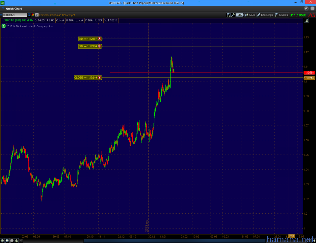Image resolution: width=316 pixels, height=243 pixels.
Task: Click the R: N/A range readout
Action: point(98,20)
